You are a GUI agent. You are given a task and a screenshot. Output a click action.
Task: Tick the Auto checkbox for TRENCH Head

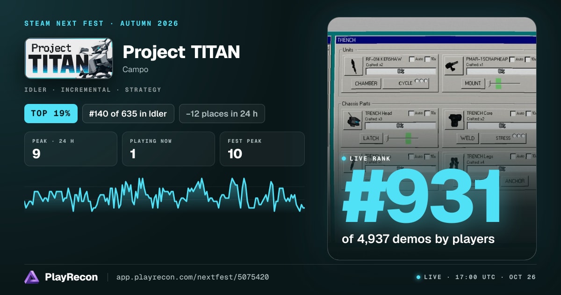coord(411,113)
